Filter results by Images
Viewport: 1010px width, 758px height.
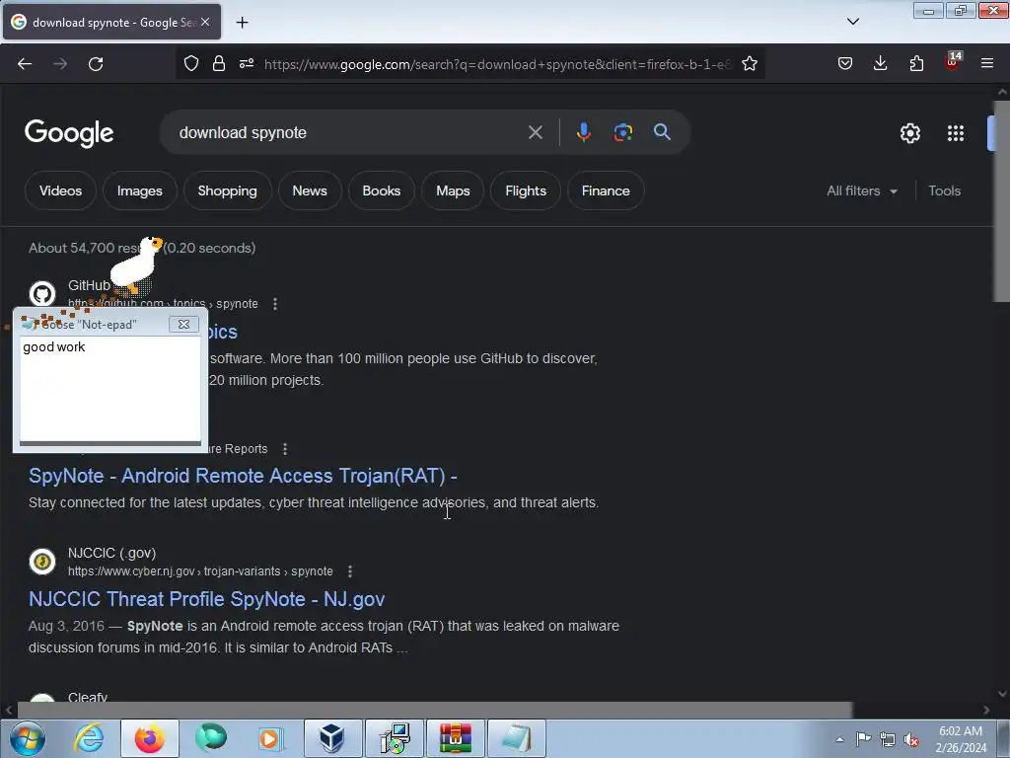tap(140, 190)
